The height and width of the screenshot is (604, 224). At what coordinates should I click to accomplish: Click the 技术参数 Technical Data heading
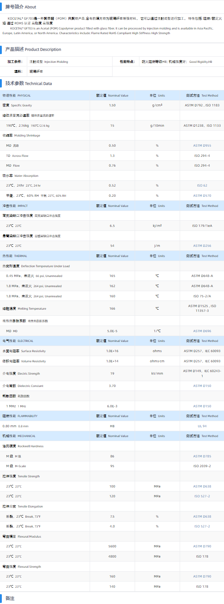(x=28, y=83)
